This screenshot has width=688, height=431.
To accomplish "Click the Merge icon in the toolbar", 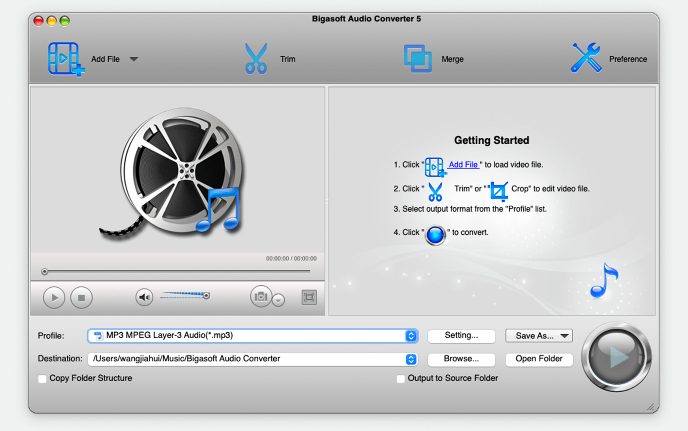I will click(x=418, y=59).
